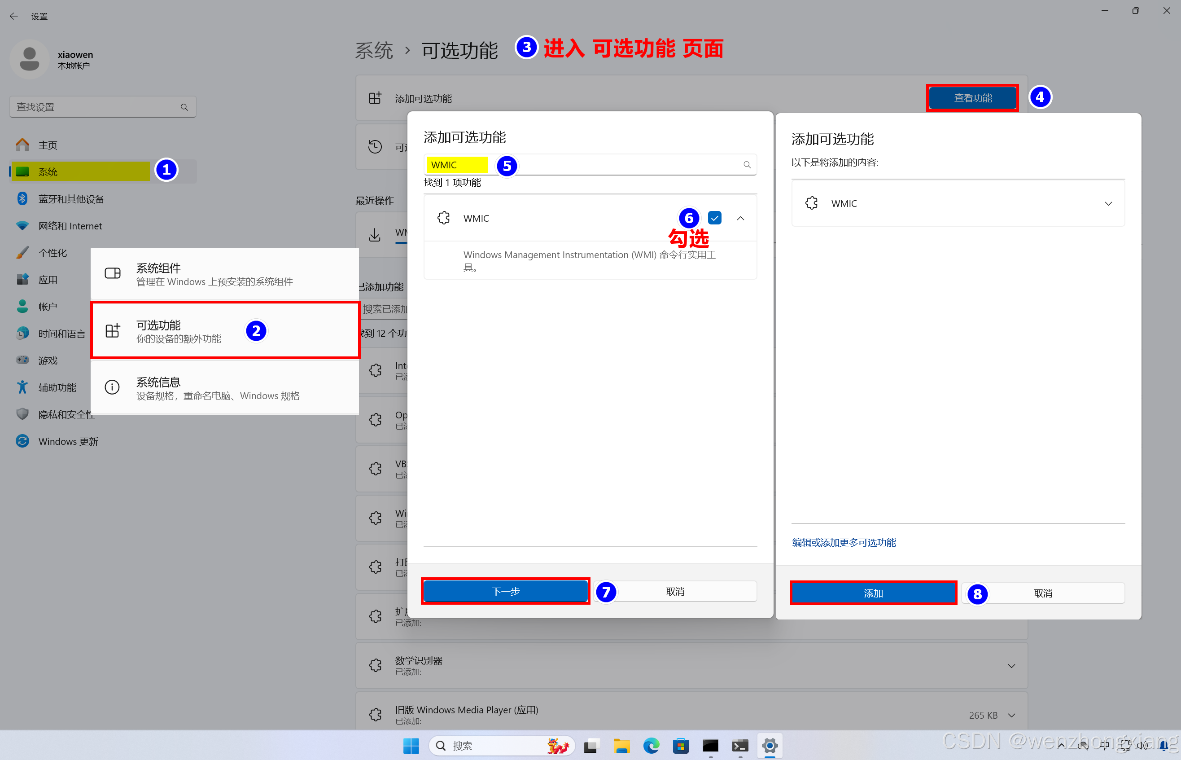Launch Microsoft Edge from the taskbar
The image size is (1181, 760).
click(651, 745)
